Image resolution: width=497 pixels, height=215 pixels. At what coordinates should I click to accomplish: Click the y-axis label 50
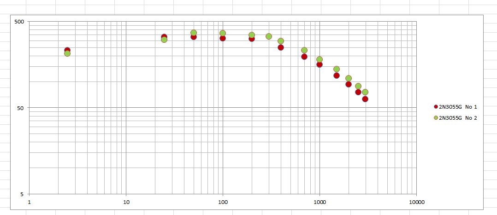[x=21, y=108]
